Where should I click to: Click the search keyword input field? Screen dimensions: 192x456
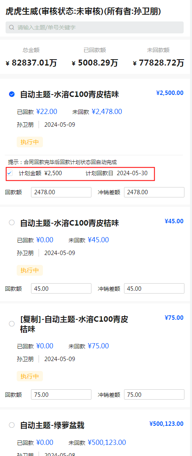[x=95, y=27]
